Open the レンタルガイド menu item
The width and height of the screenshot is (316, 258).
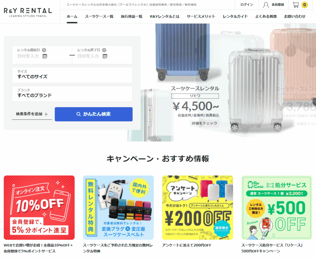[x=235, y=17]
